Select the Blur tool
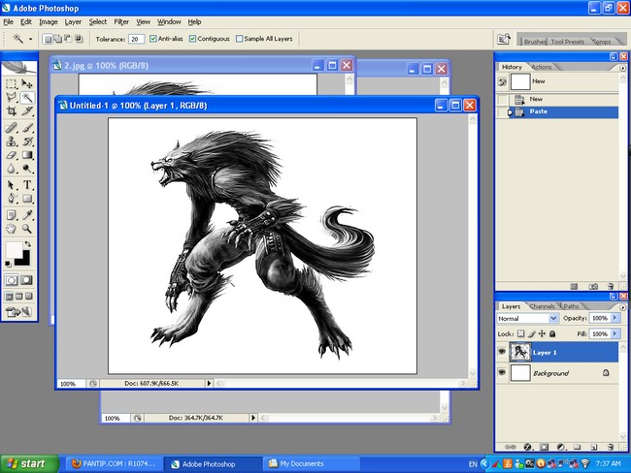The height and width of the screenshot is (473, 631). click(x=12, y=169)
